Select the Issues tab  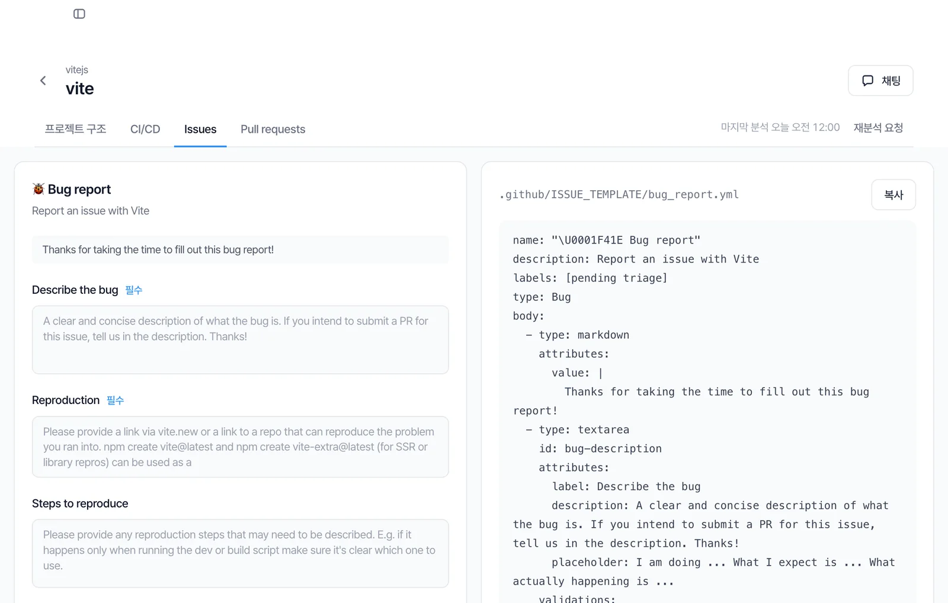click(200, 129)
